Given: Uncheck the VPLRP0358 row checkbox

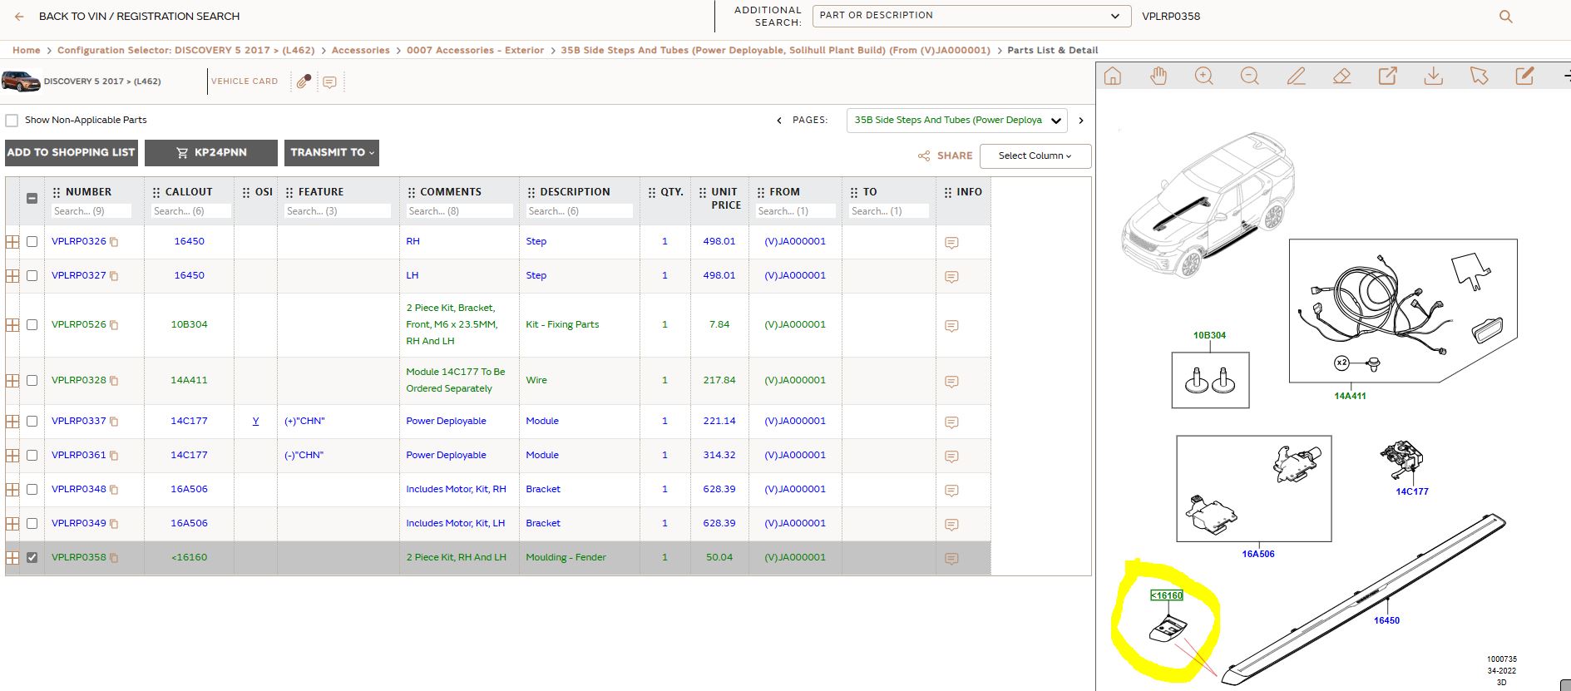Looking at the screenshot, I should (32, 558).
